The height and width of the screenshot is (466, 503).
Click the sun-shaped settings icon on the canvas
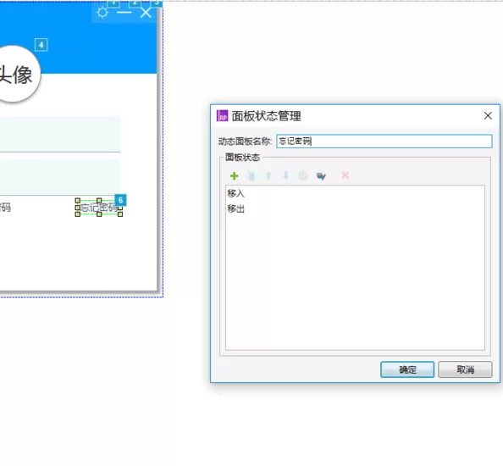102,13
